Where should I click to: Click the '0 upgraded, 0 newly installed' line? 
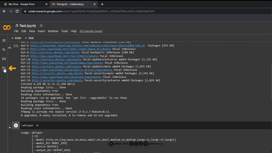(70, 115)
